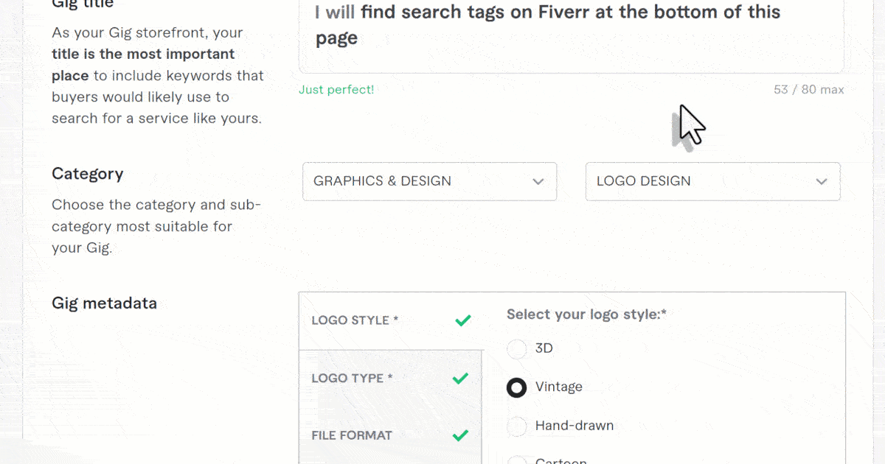Select the Vintage logo style
The height and width of the screenshot is (464, 885).
(x=517, y=387)
